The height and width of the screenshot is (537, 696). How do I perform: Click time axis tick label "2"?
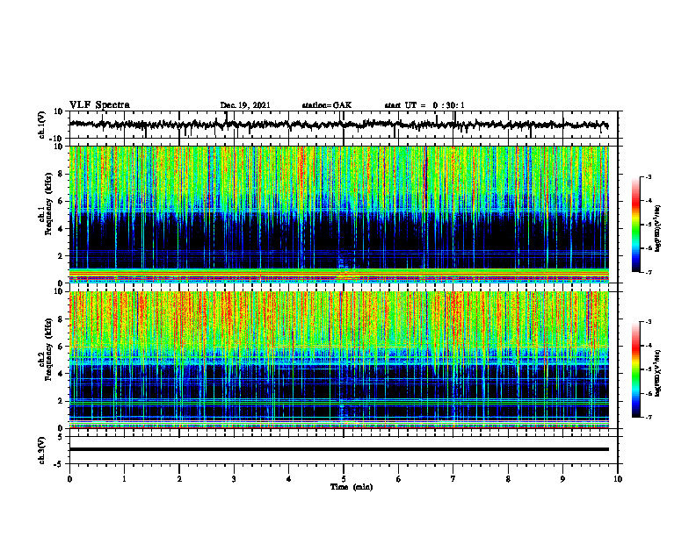[x=179, y=479]
